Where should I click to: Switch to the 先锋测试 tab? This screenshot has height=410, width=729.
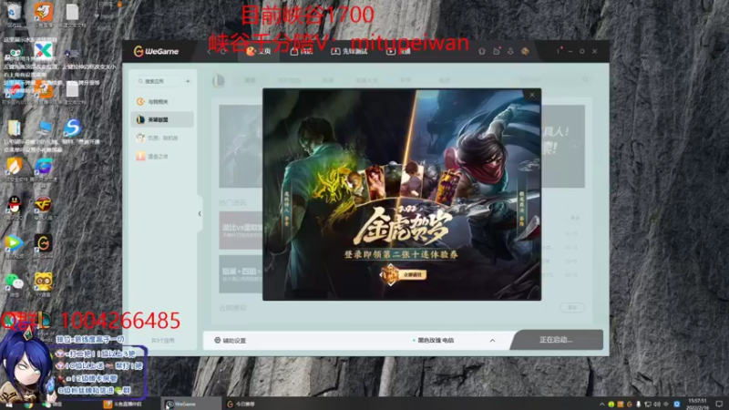pos(349,52)
